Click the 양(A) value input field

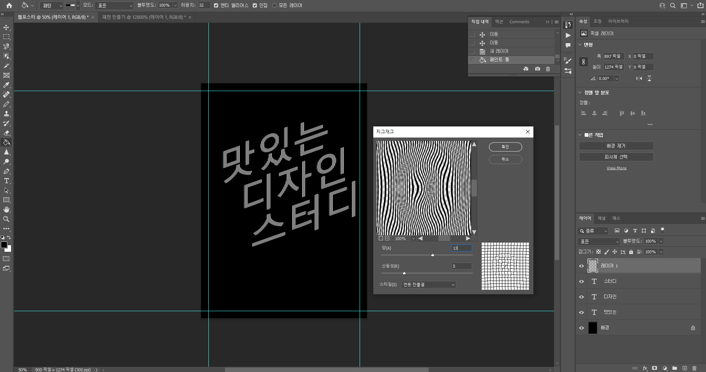(461, 248)
